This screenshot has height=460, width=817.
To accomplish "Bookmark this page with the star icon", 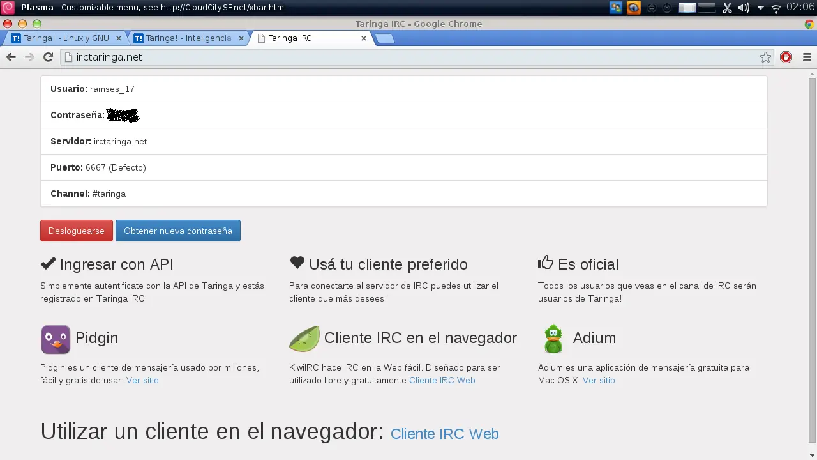I will 765,57.
